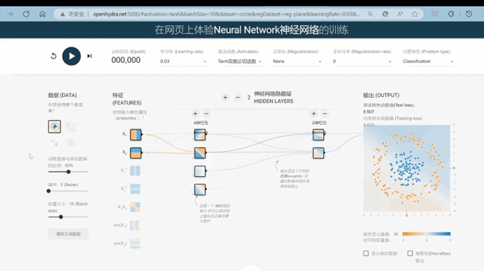Click the browser address bar URL
This screenshot has width=484, height=271.
click(227, 14)
